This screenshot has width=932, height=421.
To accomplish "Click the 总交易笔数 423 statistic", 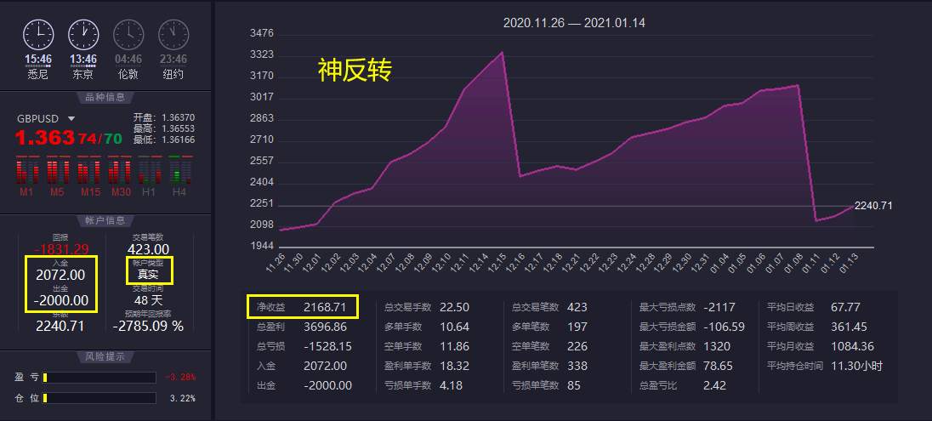I will (550, 307).
